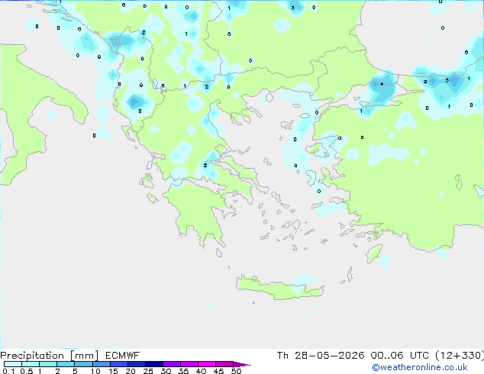Pick the legend swatch between 5 and 10

(x=84, y=364)
